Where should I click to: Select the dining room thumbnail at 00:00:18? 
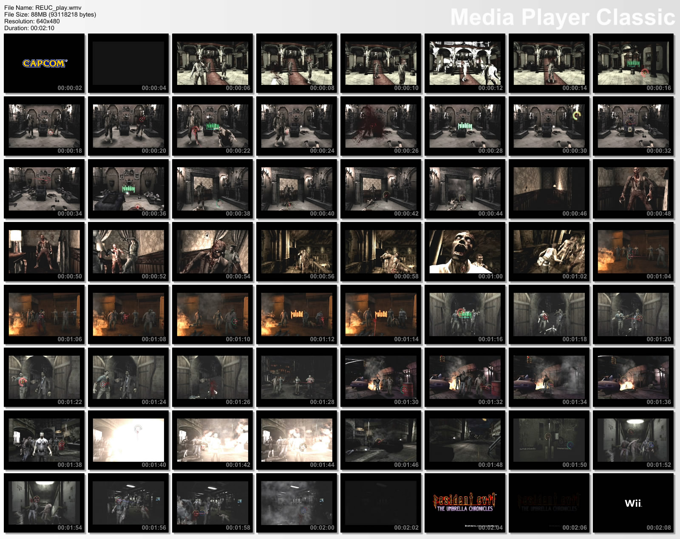pos(44,126)
